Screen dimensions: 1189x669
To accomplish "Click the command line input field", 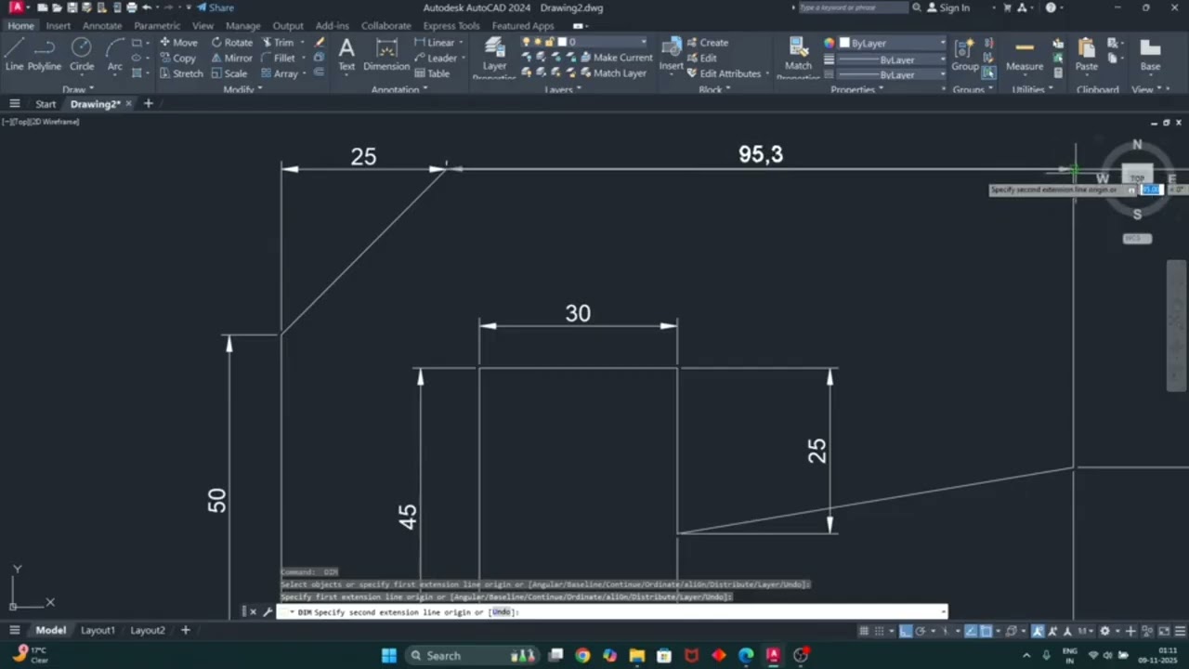I will 611,612.
